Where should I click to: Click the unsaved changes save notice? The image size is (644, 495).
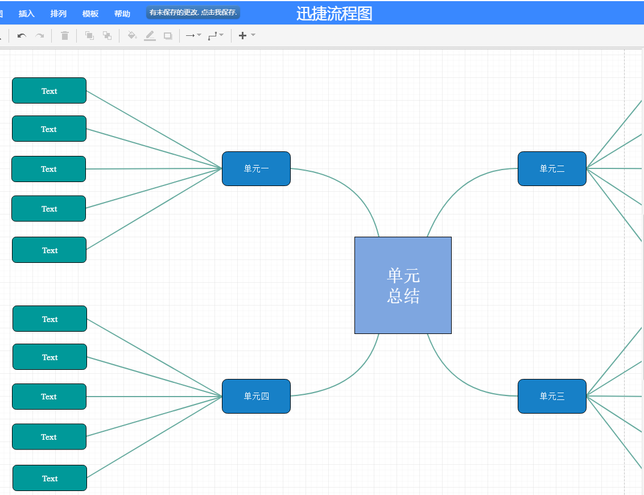(x=193, y=13)
